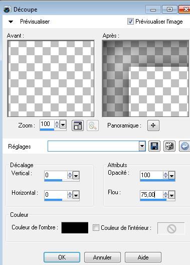
Task: Click the Découpe title bar app icon
Action: tap(8, 10)
